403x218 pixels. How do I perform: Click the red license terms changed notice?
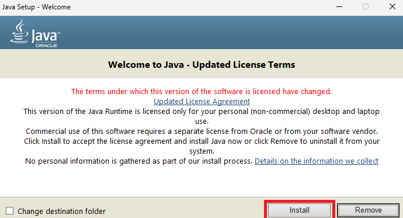click(201, 92)
